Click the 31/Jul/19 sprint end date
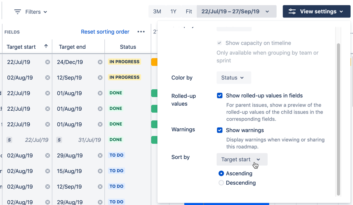The height and width of the screenshot is (205, 353). (89, 140)
